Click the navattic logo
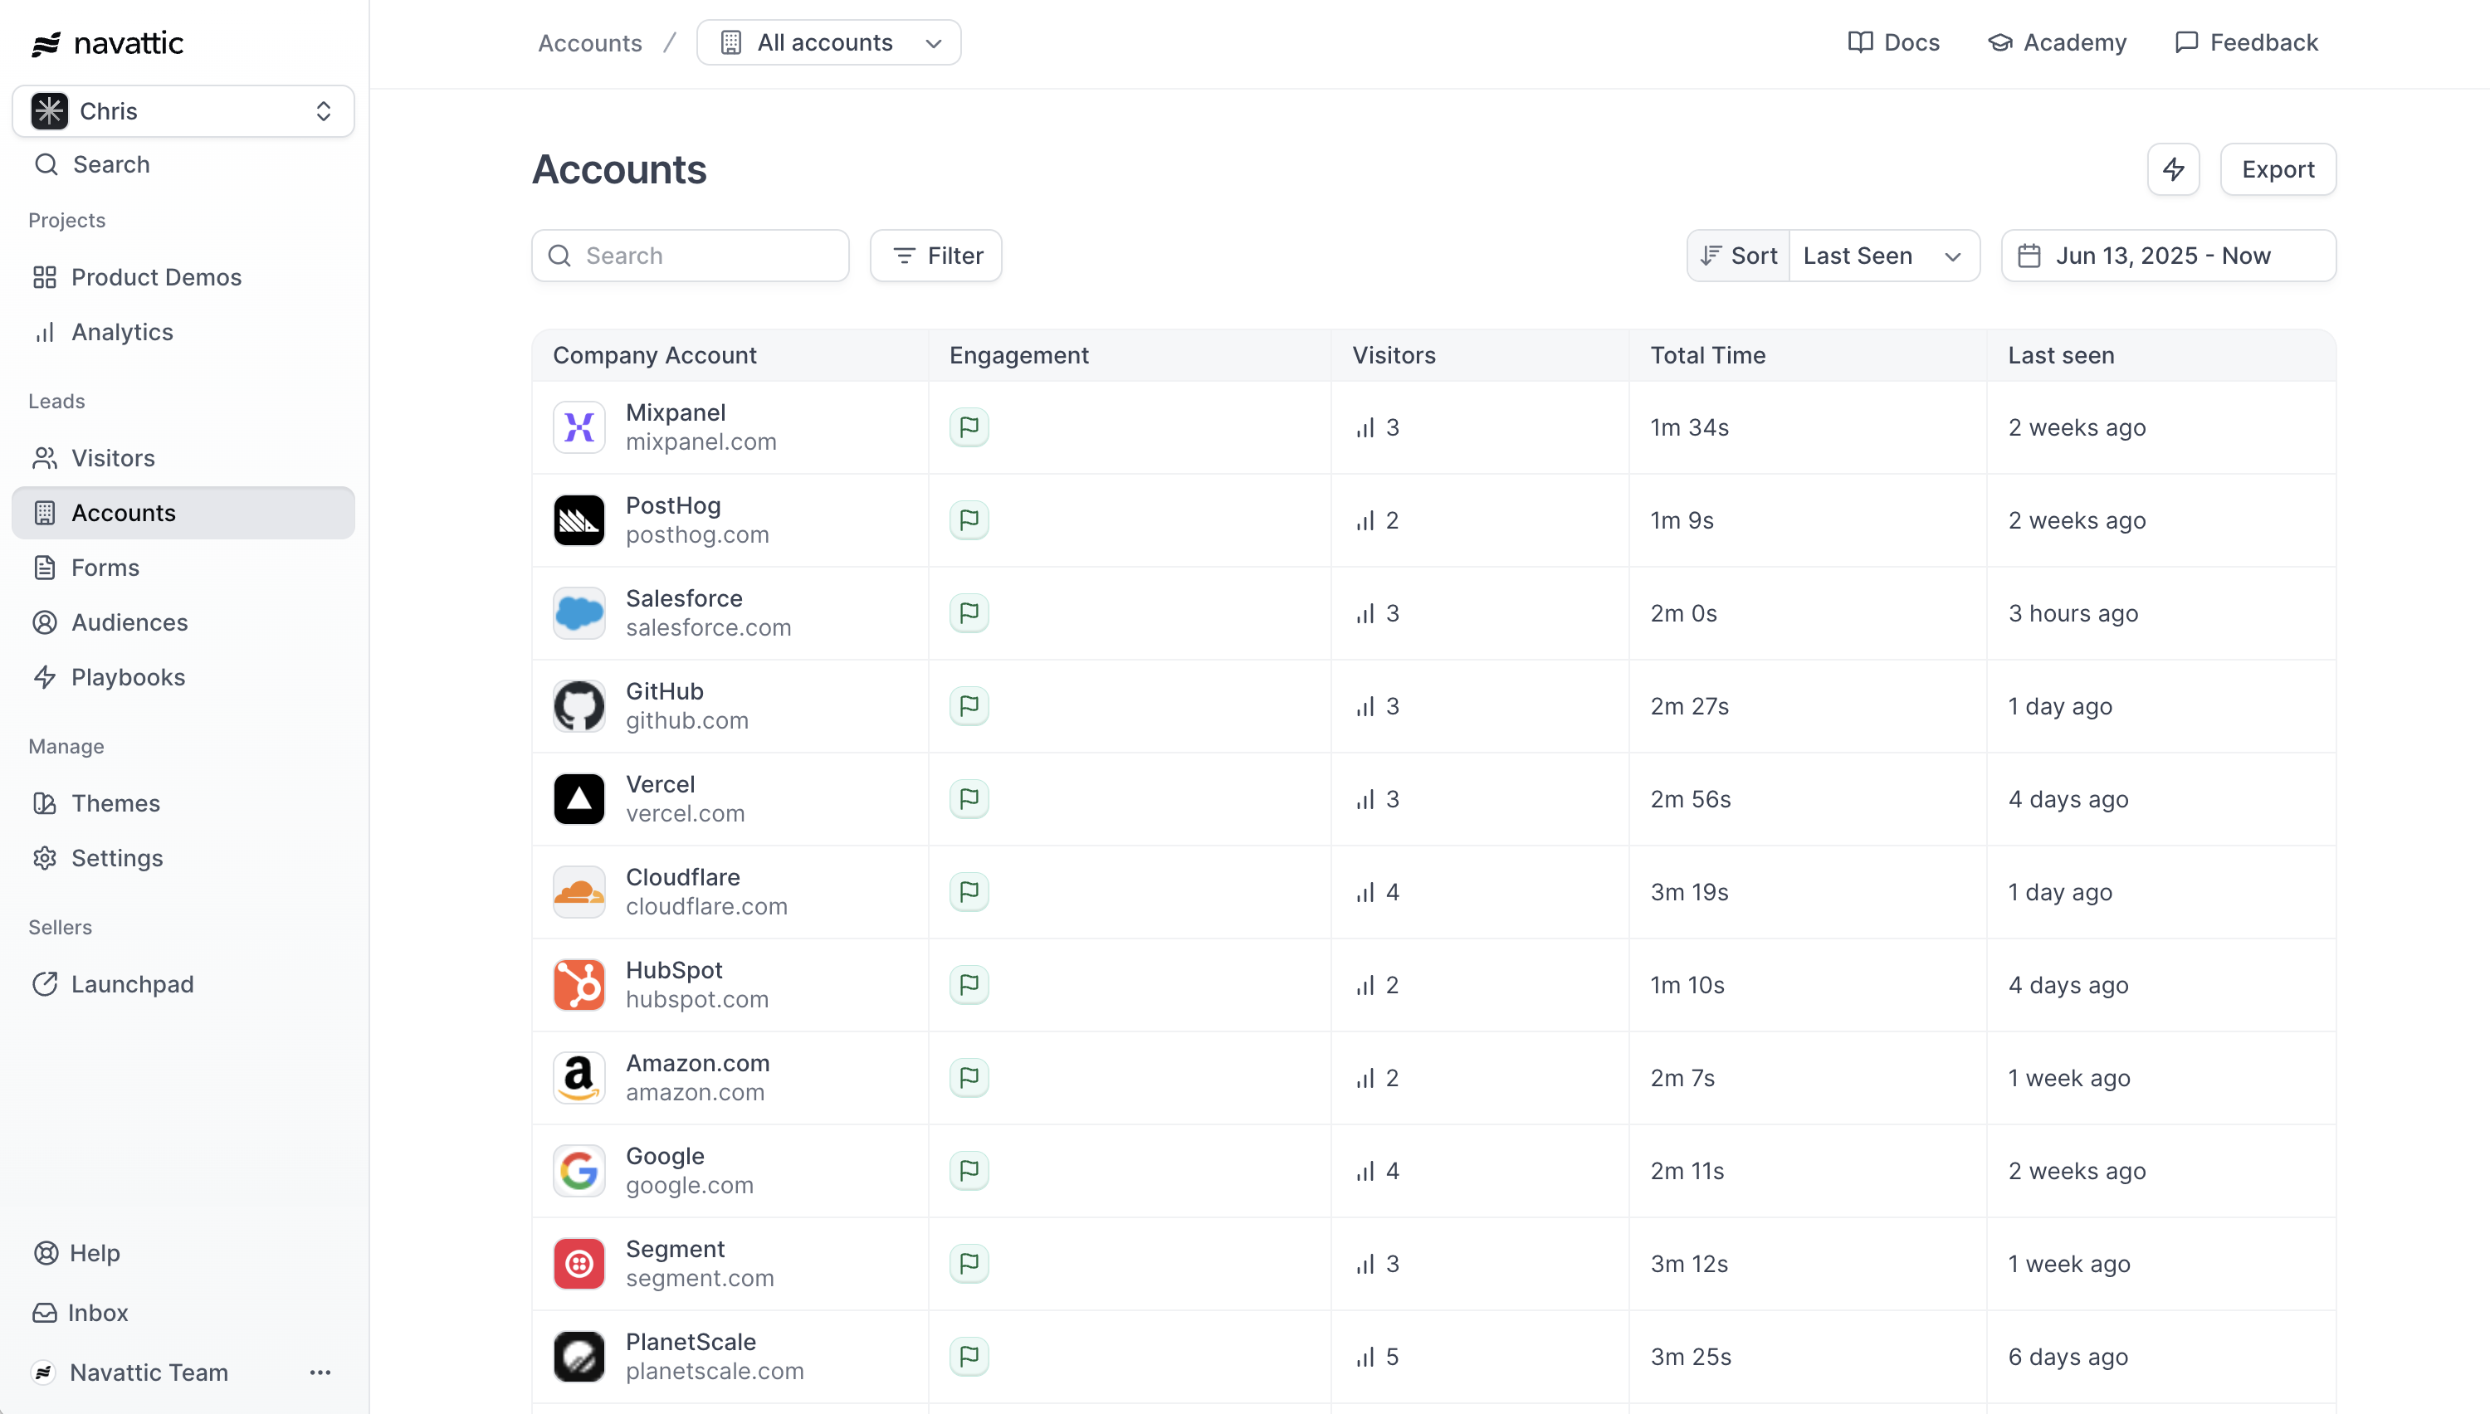The width and height of the screenshot is (2490, 1414). point(107,44)
